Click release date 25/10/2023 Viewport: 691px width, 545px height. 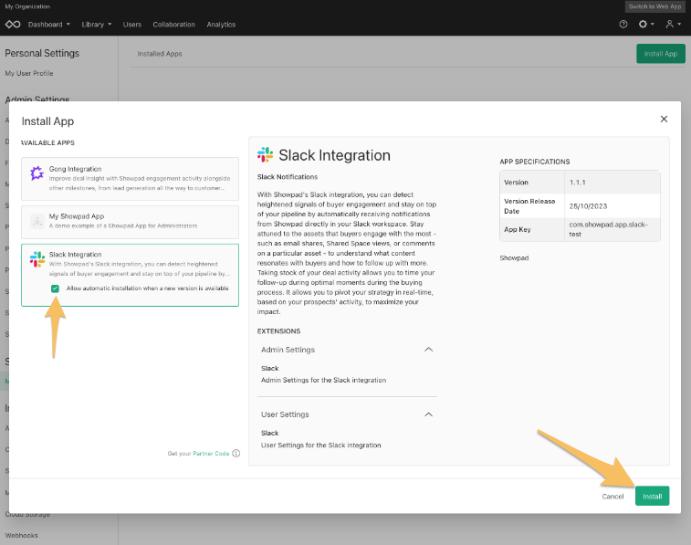[588, 206]
